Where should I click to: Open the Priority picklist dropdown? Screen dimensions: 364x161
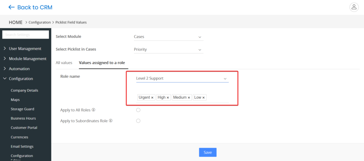[x=167, y=50]
